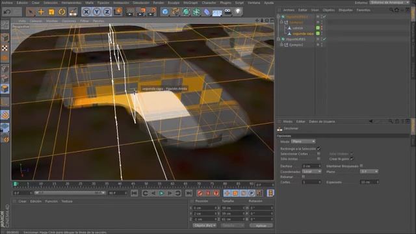The width and height of the screenshot is (416, 234).
Task: Toggle Crear N-gons checkbox
Action: (352, 159)
